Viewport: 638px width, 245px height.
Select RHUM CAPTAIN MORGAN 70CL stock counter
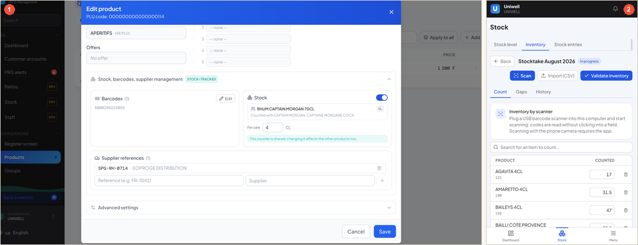click(317, 112)
